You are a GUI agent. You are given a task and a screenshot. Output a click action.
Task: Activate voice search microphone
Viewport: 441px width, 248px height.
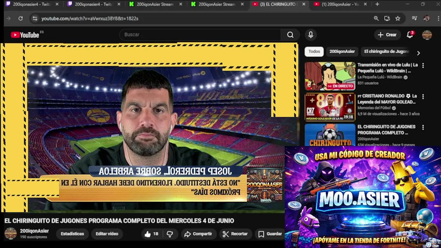[x=311, y=34]
